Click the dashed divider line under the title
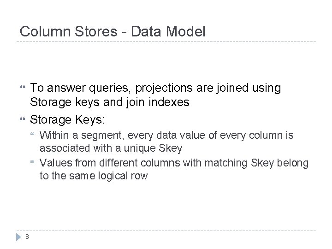The image size is (332, 249). click(166, 42)
